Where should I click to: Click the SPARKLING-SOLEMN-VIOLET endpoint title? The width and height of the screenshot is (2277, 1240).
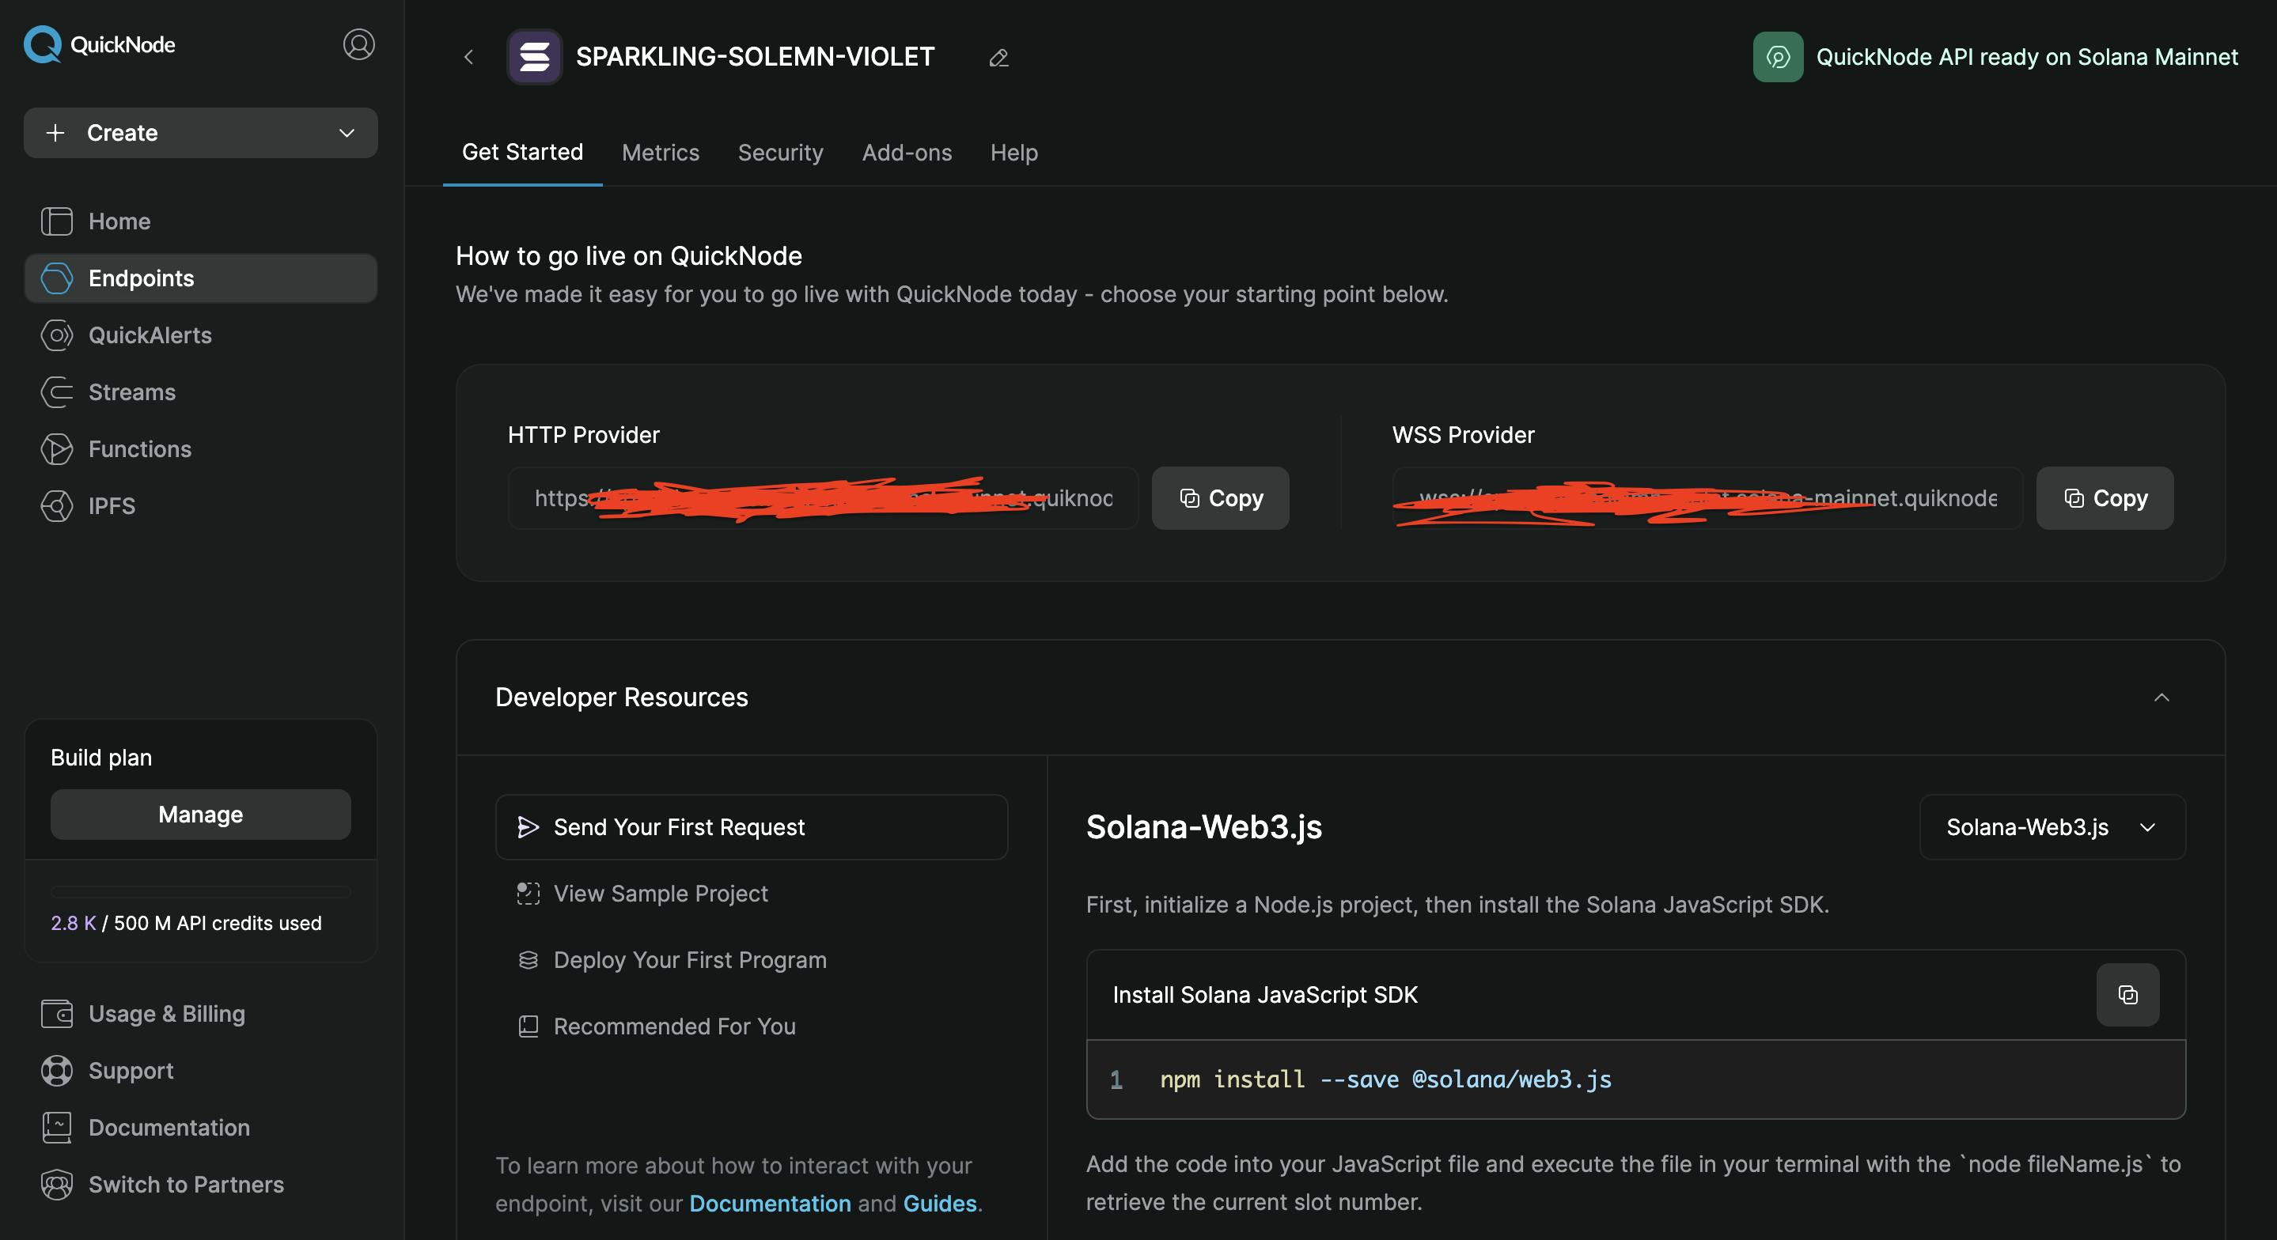click(755, 58)
